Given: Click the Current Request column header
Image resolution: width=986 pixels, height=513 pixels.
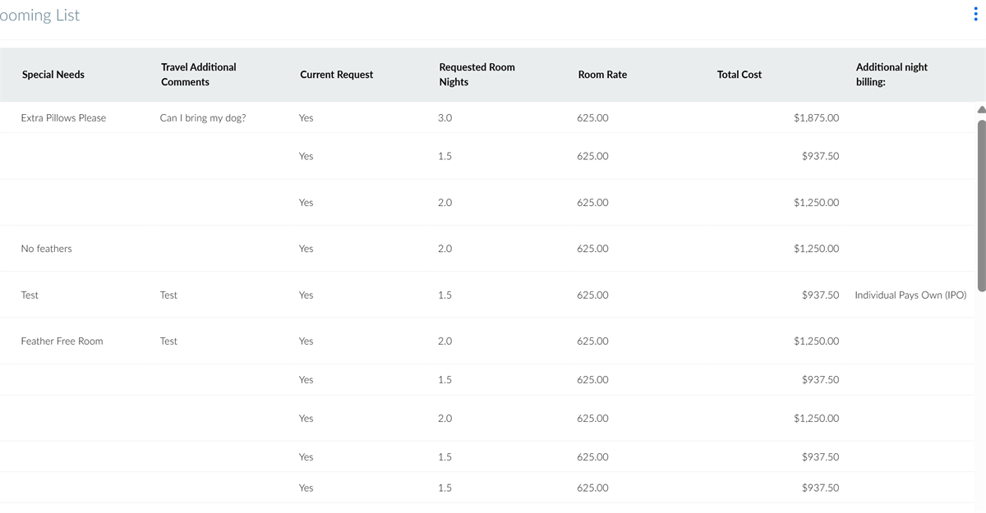Looking at the screenshot, I should click(x=336, y=75).
